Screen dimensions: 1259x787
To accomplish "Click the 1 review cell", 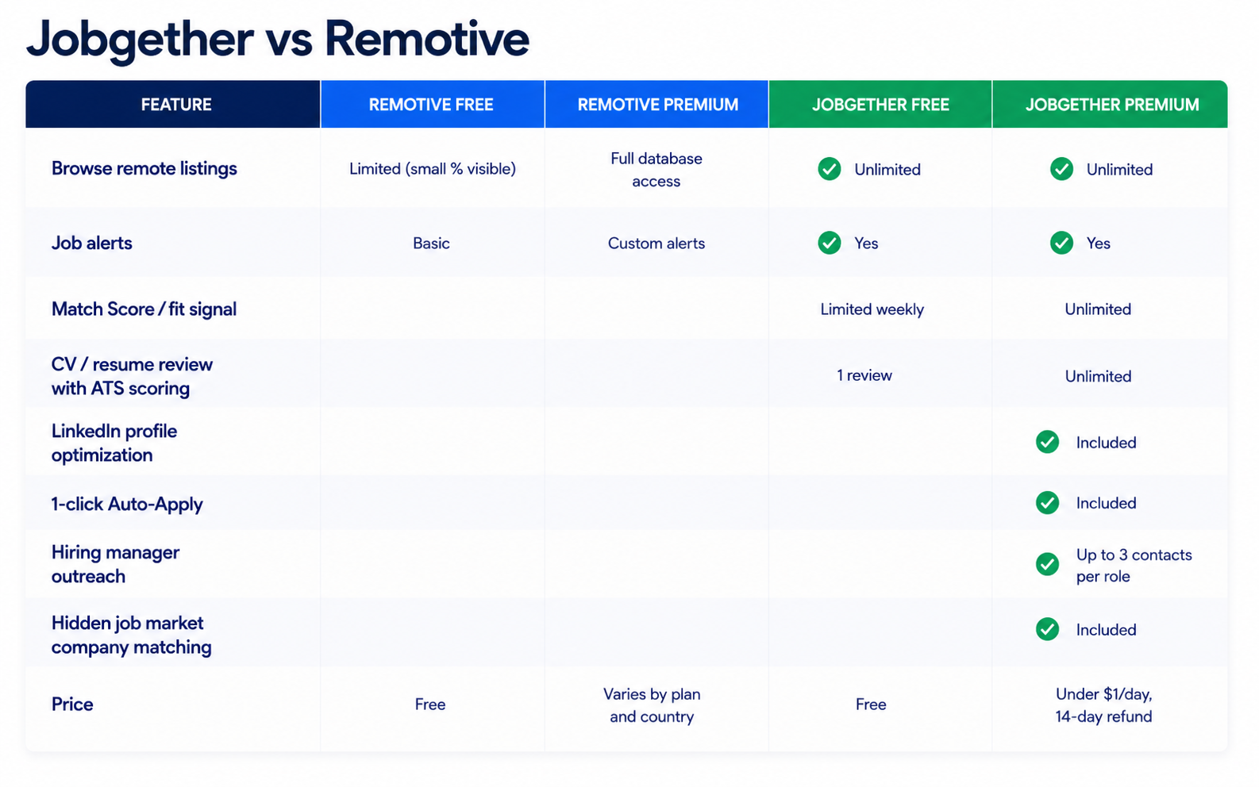I will [864, 375].
